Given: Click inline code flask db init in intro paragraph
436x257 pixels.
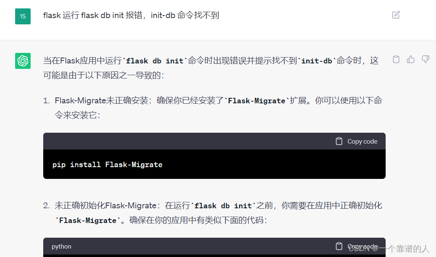Looking at the screenshot, I should point(154,61).
